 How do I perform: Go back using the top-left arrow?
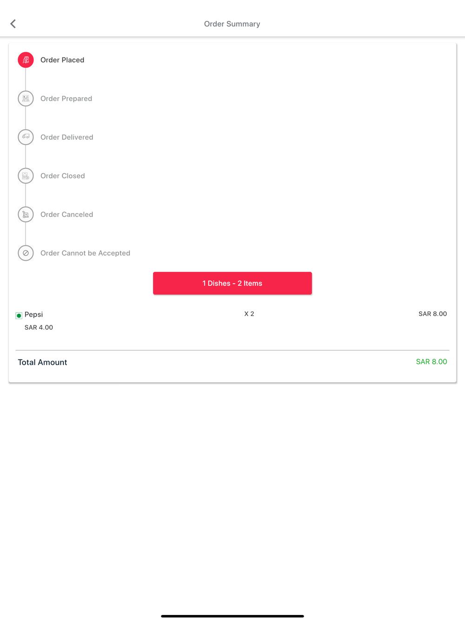click(13, 24)
